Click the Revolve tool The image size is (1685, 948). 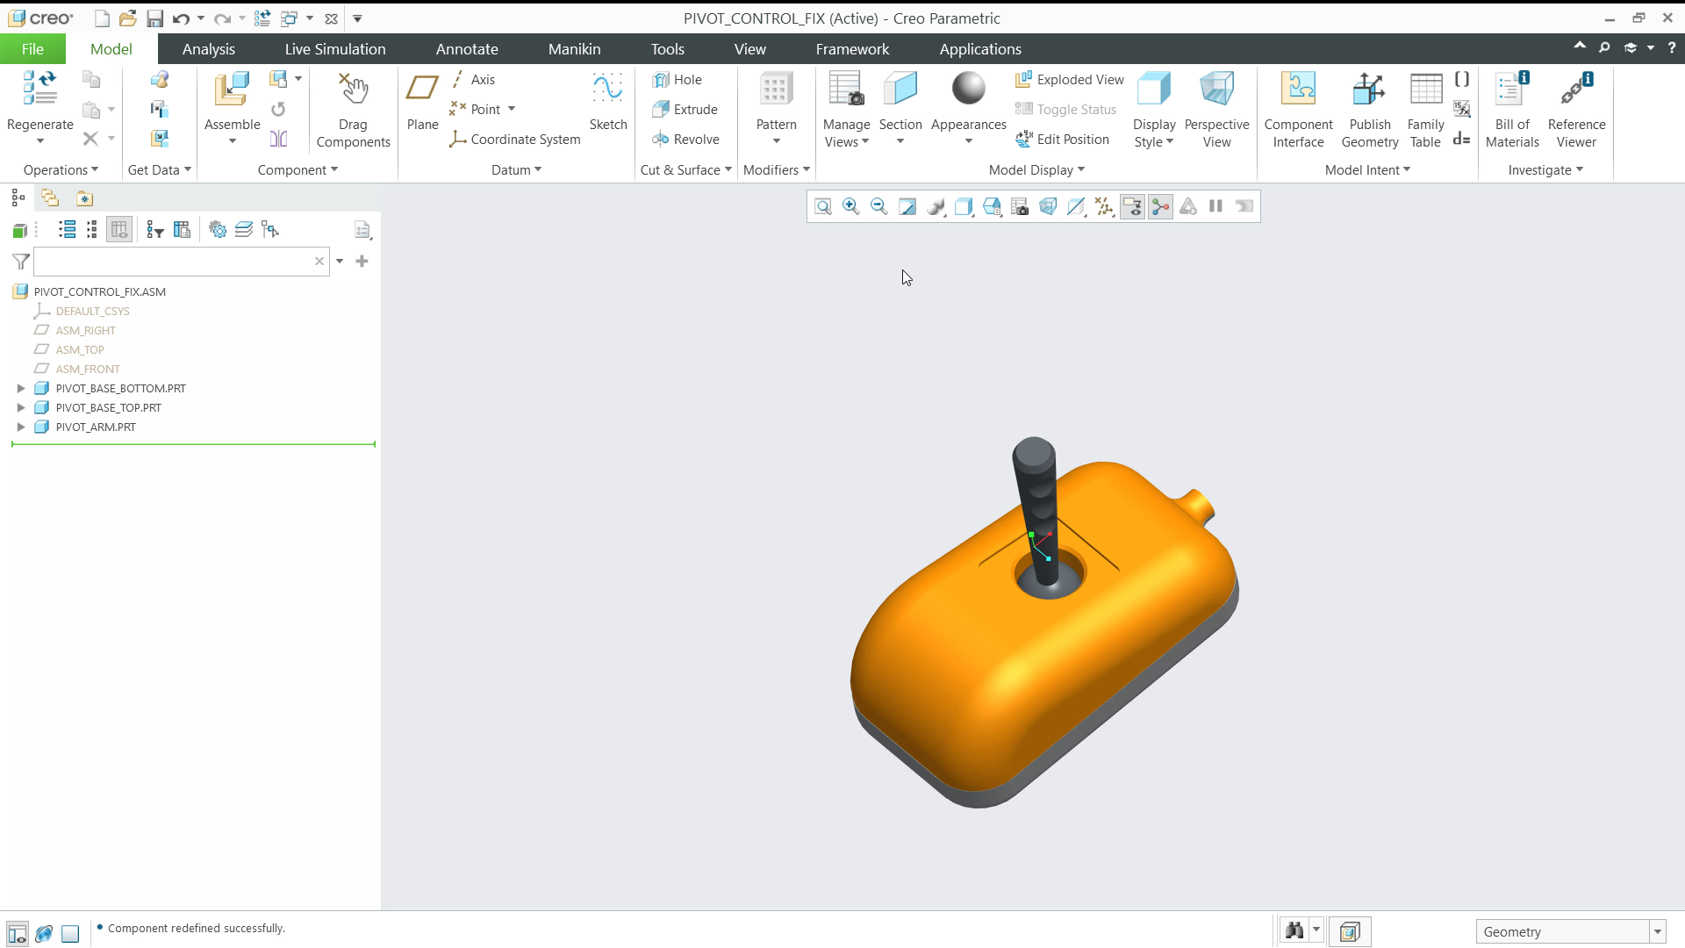click(685, 139)
